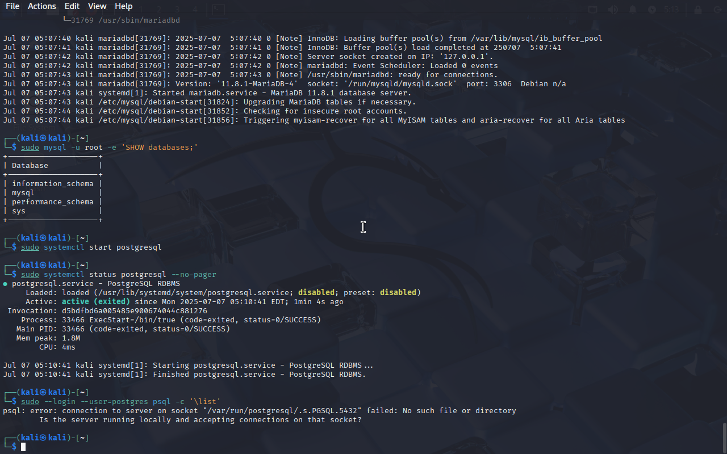The image size is (727, 454).
Task: Click 'preset: disabled' text
Action: point(380,293)
